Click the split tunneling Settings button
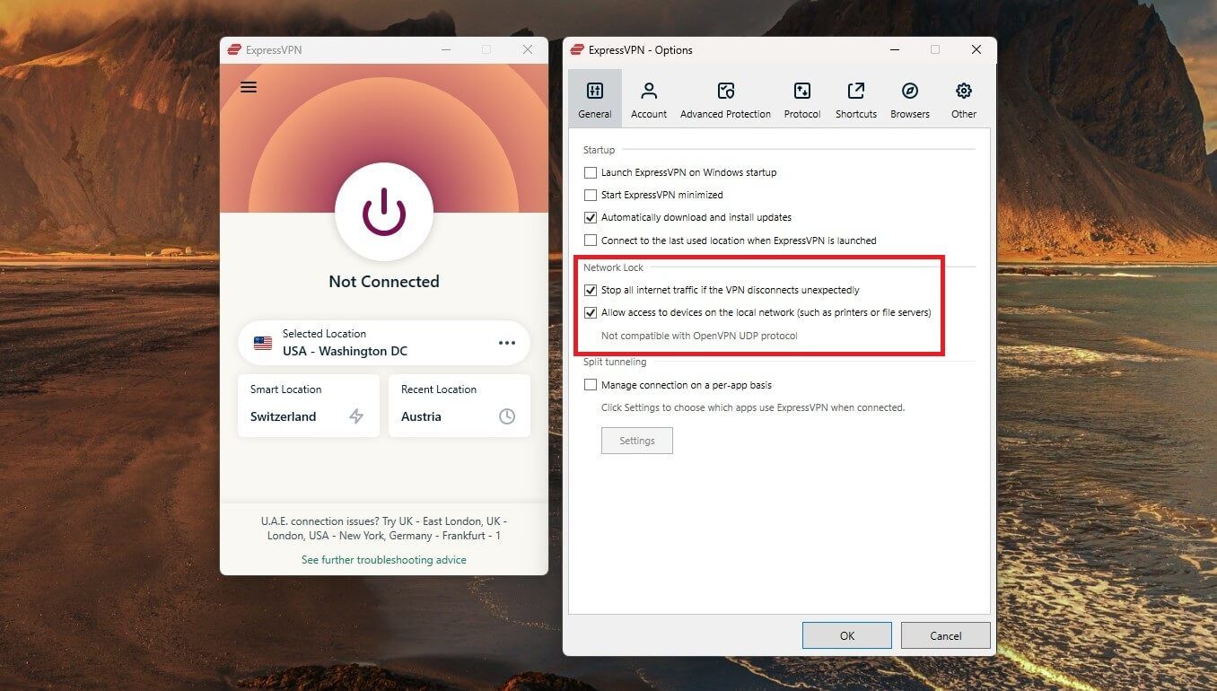The height and width of the screenshot is (691, 1217). click(x=637, y=441)
